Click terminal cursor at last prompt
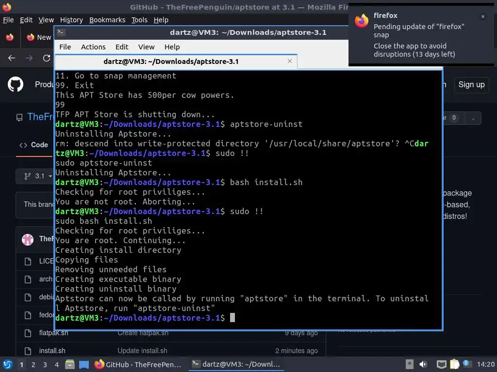 tap(232, 318)
